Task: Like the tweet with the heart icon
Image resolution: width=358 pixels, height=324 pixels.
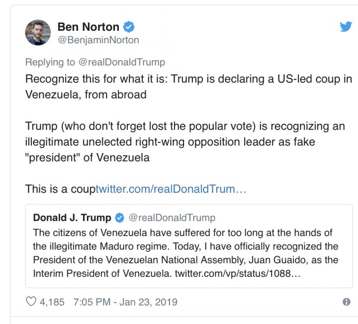Action: 31,302
